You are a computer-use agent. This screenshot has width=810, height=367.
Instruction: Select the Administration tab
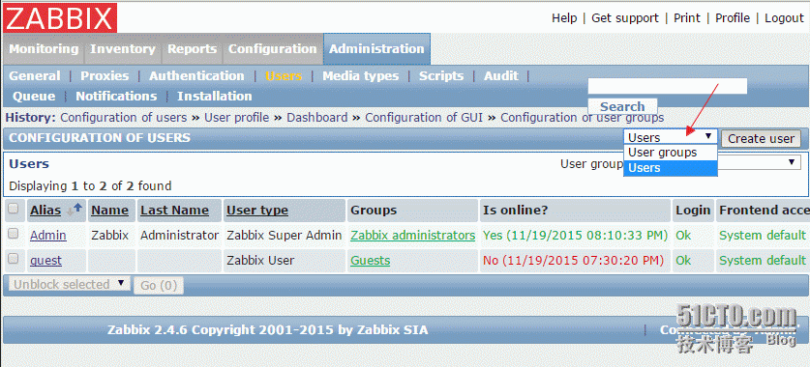click(x=376, y=49)
